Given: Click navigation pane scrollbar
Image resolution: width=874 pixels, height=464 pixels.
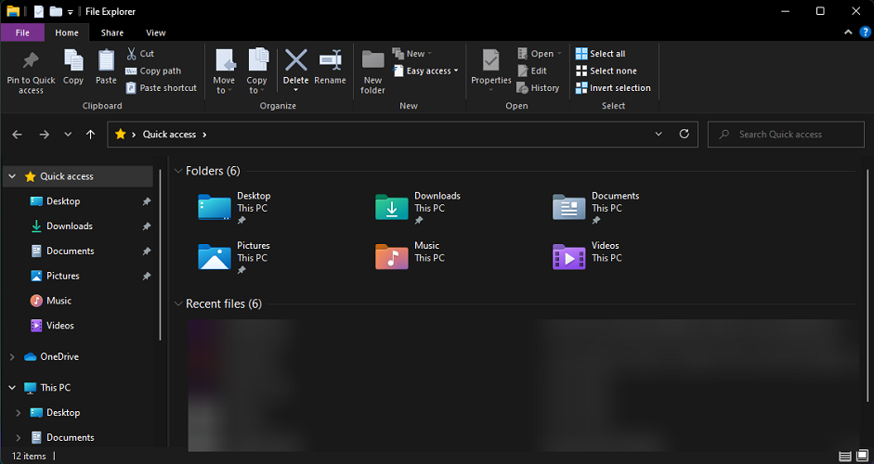Looking at the screenshot, I should tap(161, 255).
